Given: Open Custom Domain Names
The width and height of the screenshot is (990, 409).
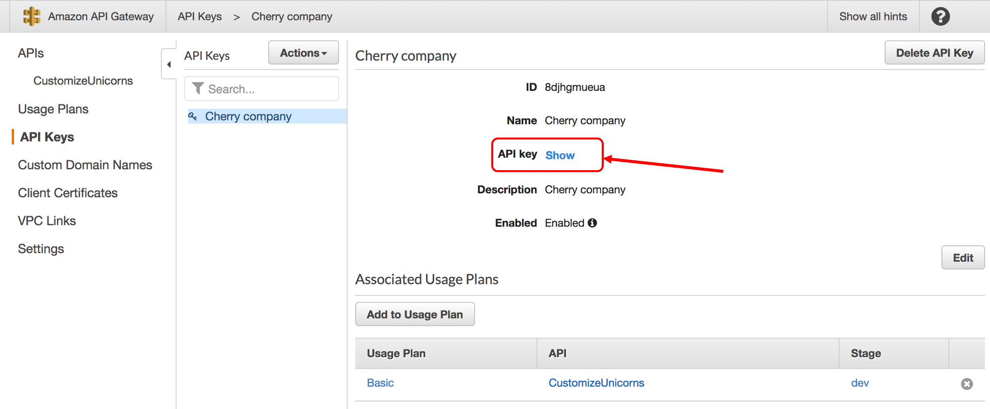Looking at the screenshot, I should point(85,165).
